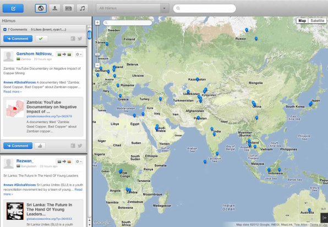Open the music note icon
This screenshot has width=328, height=227.
click(x=83, y=8)
